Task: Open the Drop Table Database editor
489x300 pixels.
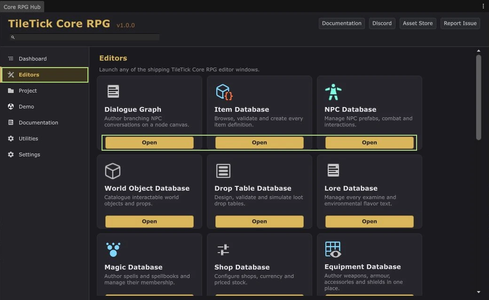Action: click(259, 221)
